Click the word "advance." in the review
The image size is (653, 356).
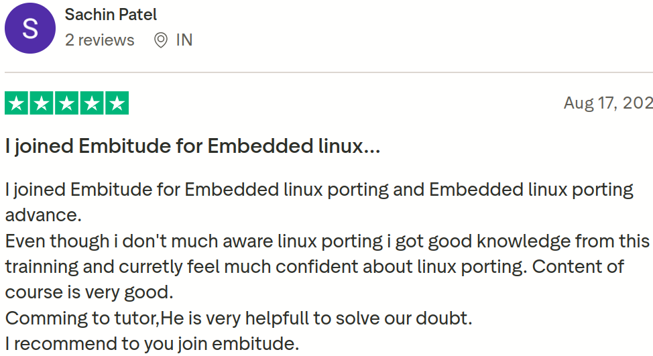pyautogui.click(x=43, y=215)
